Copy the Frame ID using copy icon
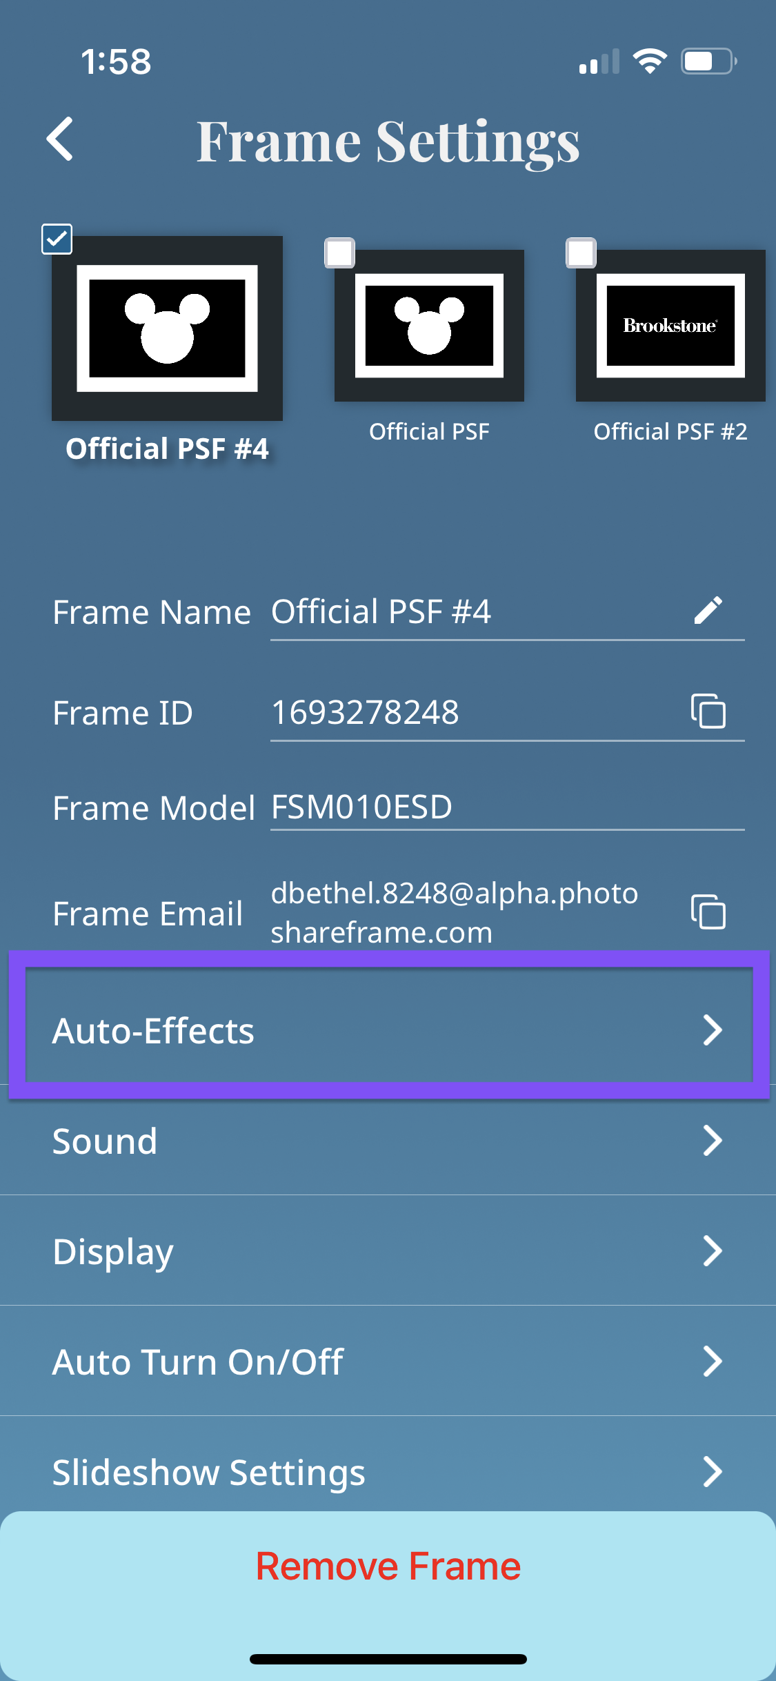The image size is (776, 1681). (708, 711)
